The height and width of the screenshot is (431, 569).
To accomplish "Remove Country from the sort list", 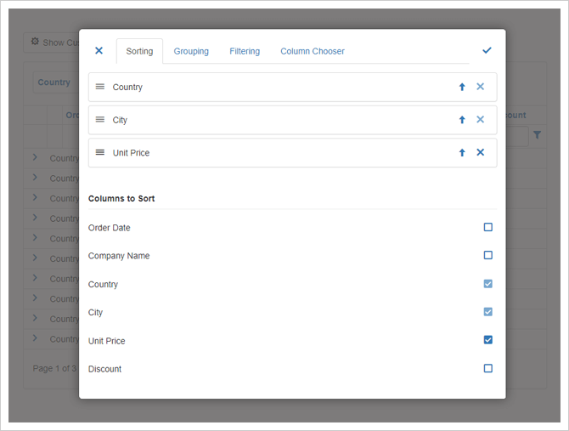I will click(x=480, y=87).
